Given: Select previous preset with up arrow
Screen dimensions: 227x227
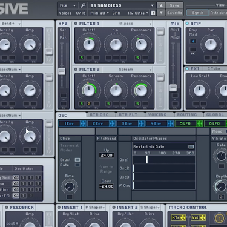Looking at the screenshot, I should pos(161,5).
